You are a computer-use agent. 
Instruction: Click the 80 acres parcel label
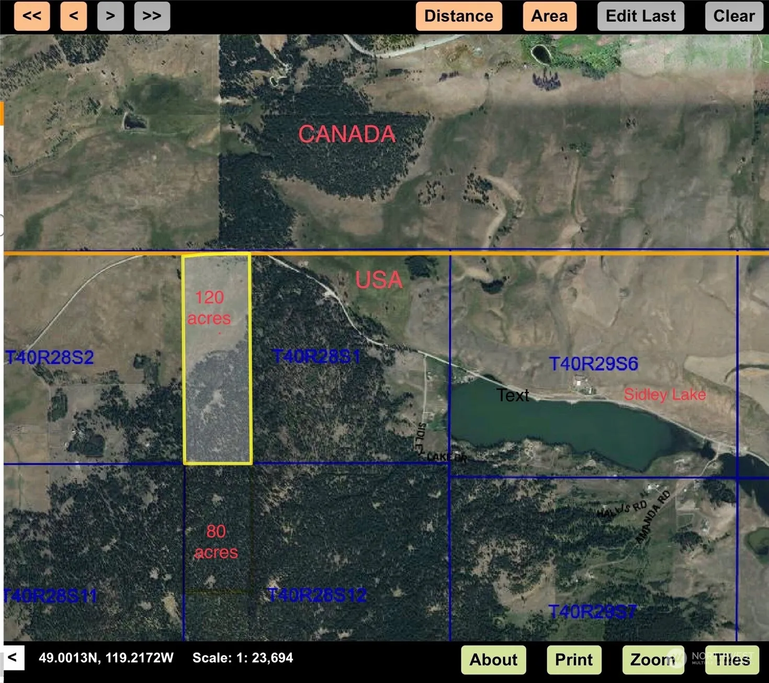pos(216,542)
